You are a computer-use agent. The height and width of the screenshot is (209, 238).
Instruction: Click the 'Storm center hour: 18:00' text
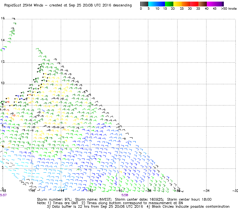pyautogui.click(x=189, y=199)
